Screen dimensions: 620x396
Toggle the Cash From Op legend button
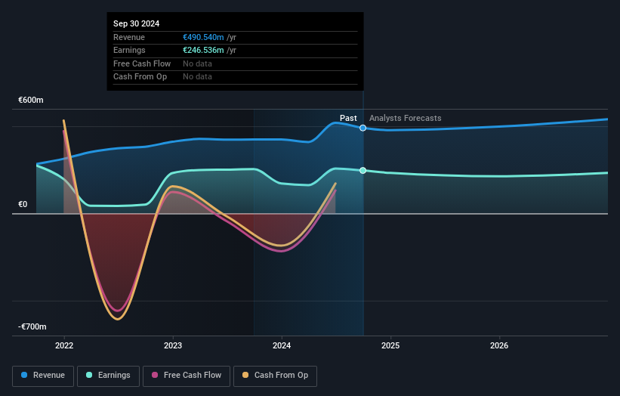[275, 376]
